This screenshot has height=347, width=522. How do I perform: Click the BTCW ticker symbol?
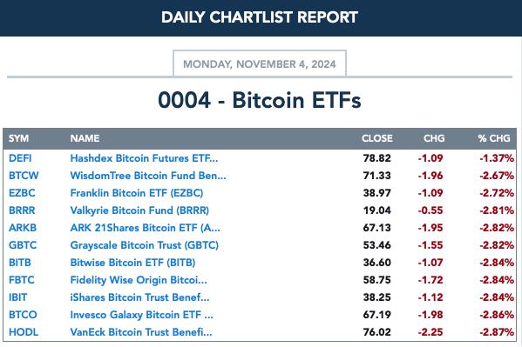point(24,176)
